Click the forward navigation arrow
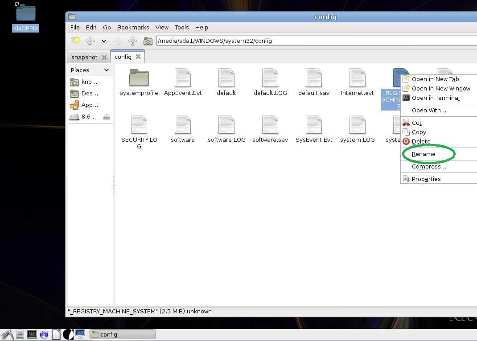This screenshot has width=477, height=341. point(118,41)
